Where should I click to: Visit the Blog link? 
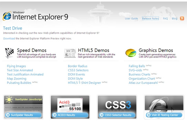(x=174, y=18)
